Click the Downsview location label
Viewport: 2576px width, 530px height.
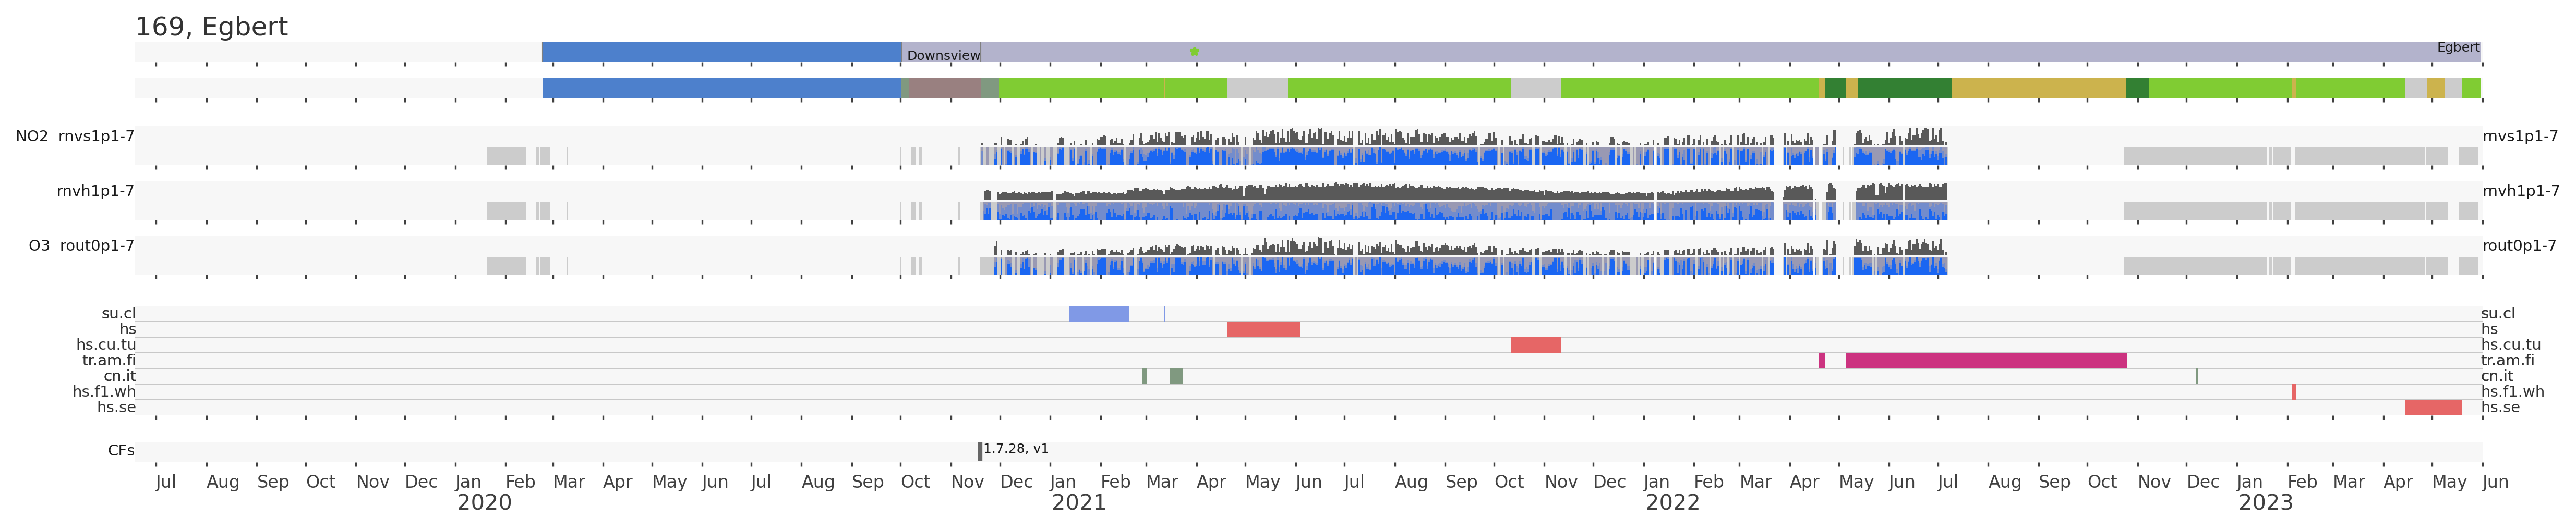pos(943,56)
